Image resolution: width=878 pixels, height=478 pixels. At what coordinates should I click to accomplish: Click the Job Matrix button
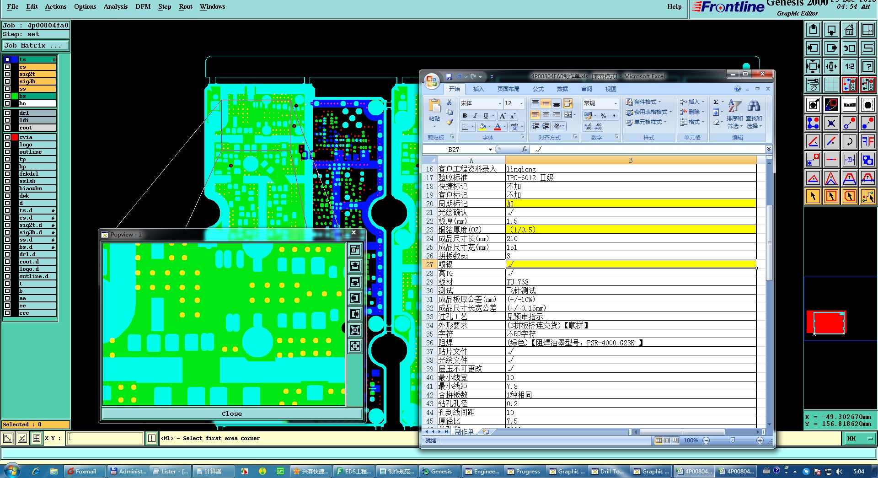[x=36, y=46]
